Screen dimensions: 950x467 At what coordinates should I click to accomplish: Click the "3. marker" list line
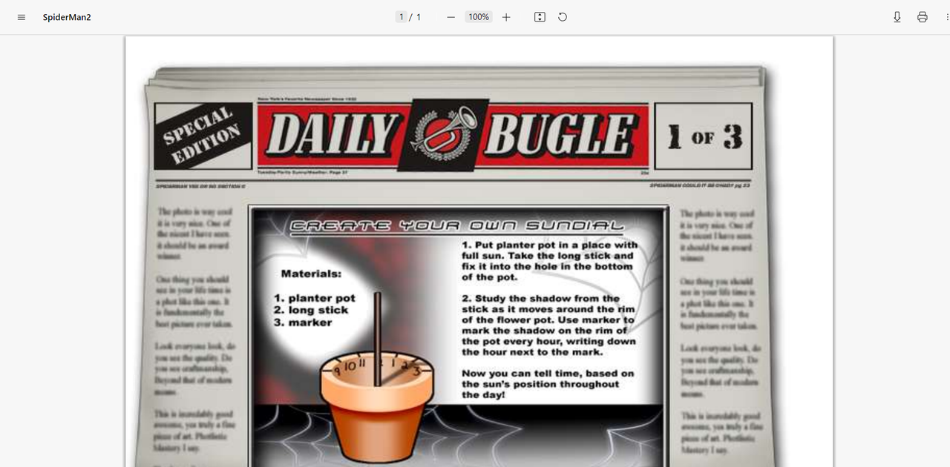point(303,322)
